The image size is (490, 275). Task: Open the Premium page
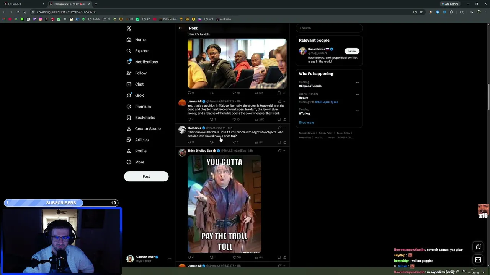(139, 107)
